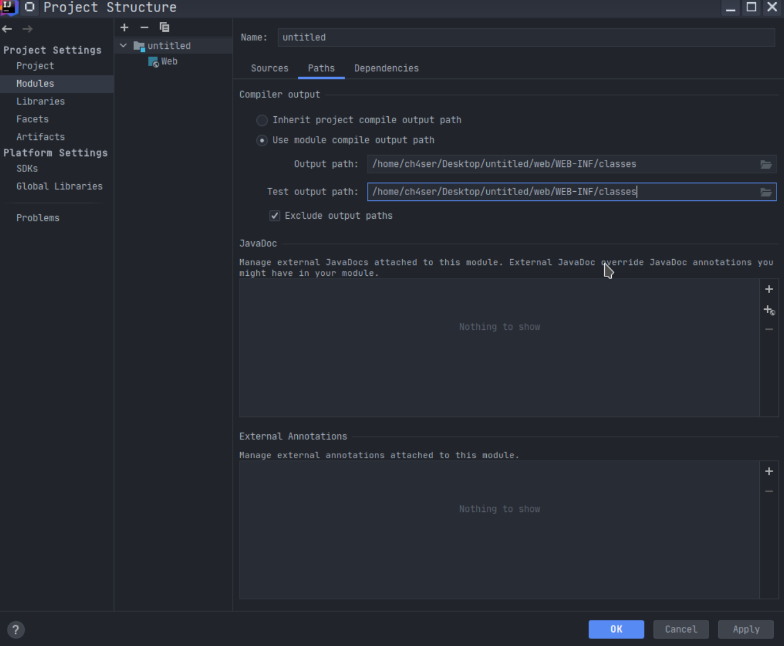Select Inherit project compile output path
Image resolution: width=784 pixels, height=646 pixels.
coord(262,120)
